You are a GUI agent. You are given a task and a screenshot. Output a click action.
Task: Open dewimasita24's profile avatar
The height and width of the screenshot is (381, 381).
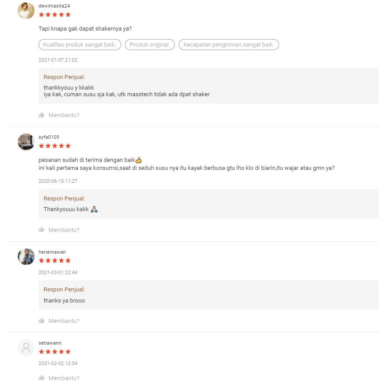(26, 11)
